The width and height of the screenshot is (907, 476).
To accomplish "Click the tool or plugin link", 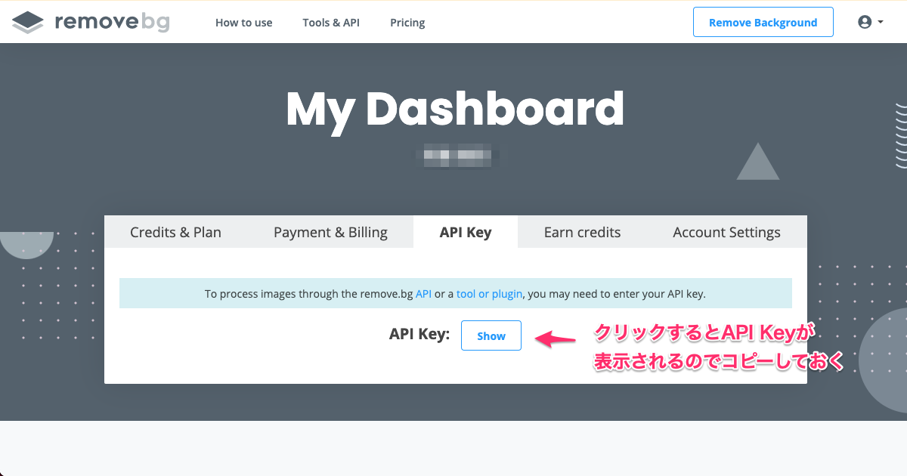I will pyautogui.click(x=489, y=293).
